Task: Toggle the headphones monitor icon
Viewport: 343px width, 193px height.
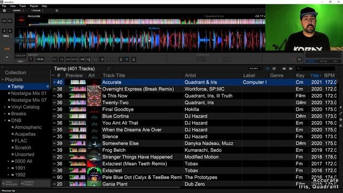Action: (133, 59)
